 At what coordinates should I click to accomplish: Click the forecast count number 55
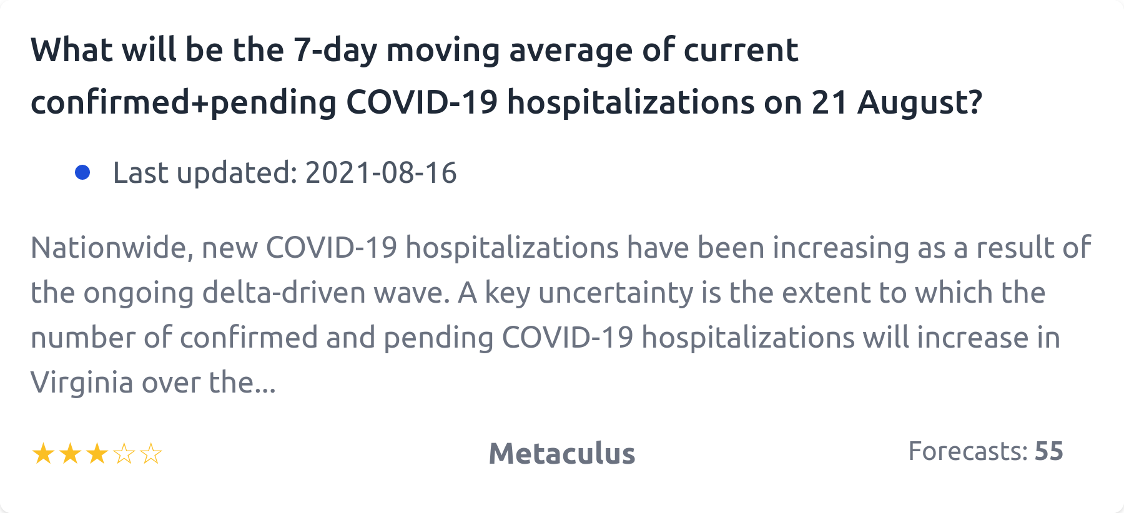pyautogui.click(x=1049, y=451)
